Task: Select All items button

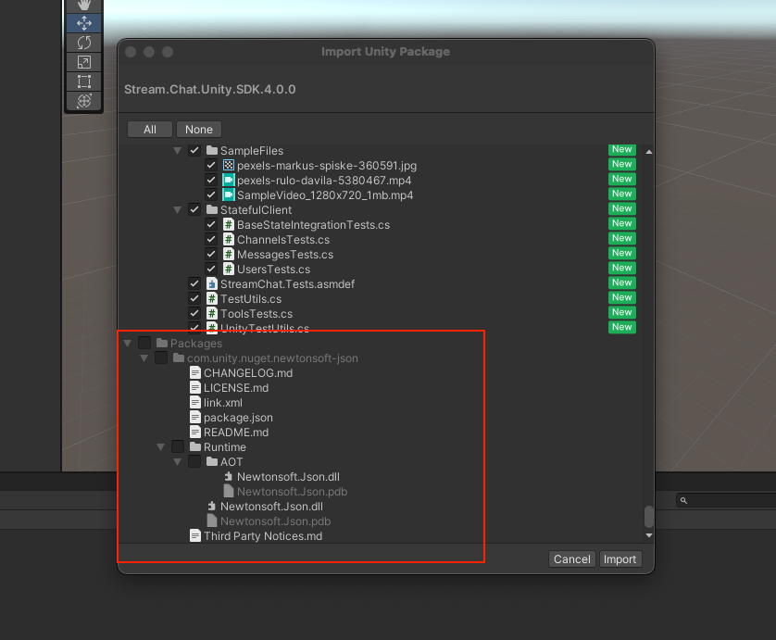Action: pyautogui.click(x=150, y=129)
